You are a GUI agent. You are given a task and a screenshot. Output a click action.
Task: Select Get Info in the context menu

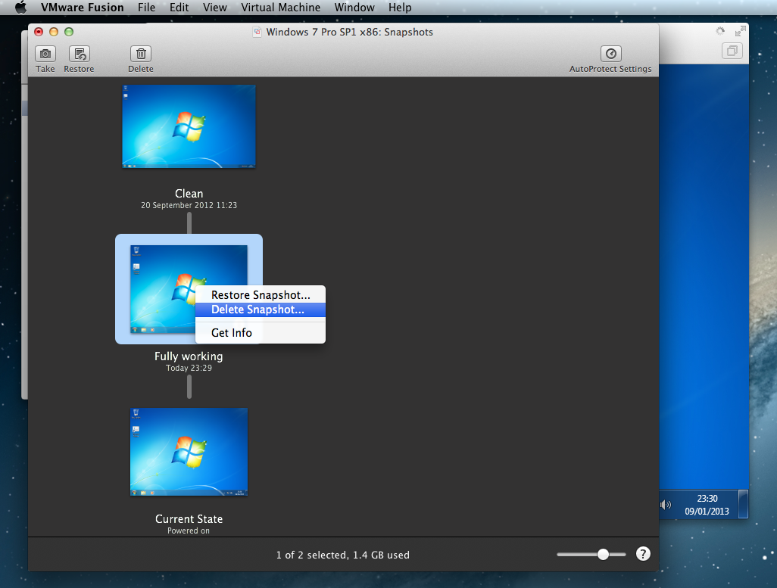pos(232,333)
